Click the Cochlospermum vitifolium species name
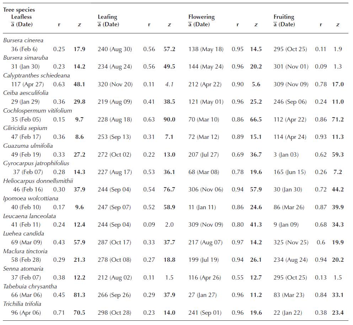Screen dimensions: 353x325 (x=37, y=110)
